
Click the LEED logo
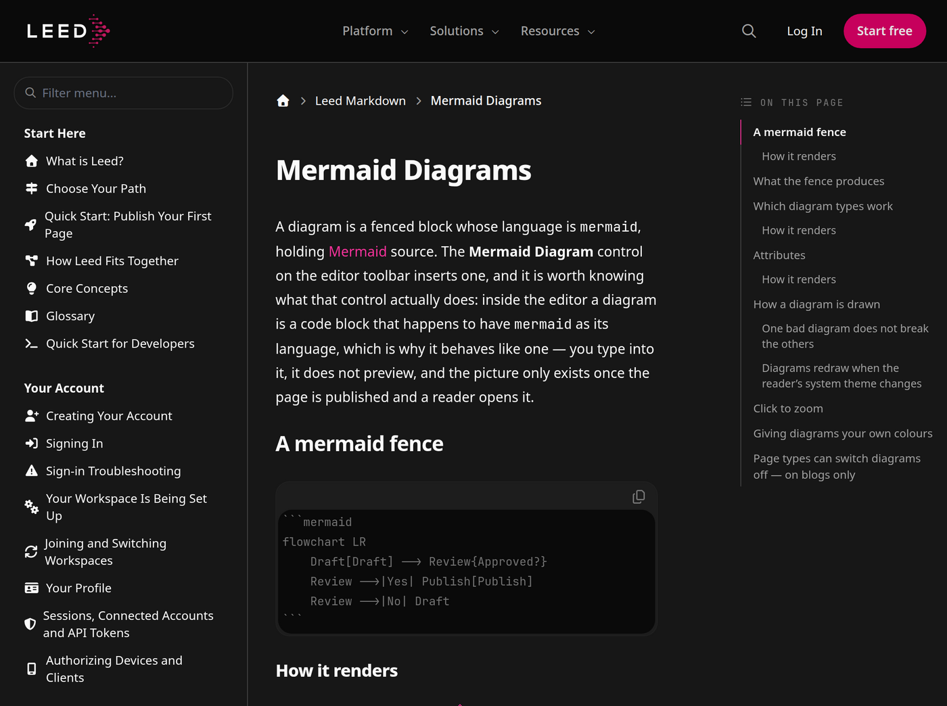(68, 31)
